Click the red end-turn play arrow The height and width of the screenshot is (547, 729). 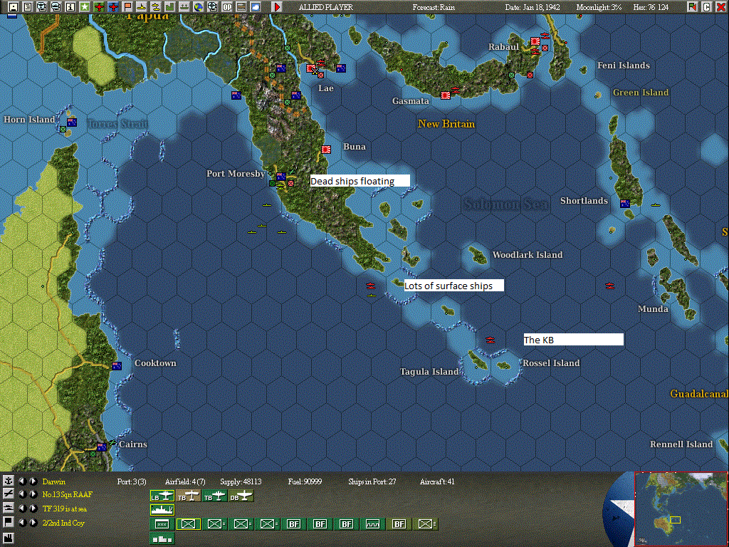[x=277, y=7]
